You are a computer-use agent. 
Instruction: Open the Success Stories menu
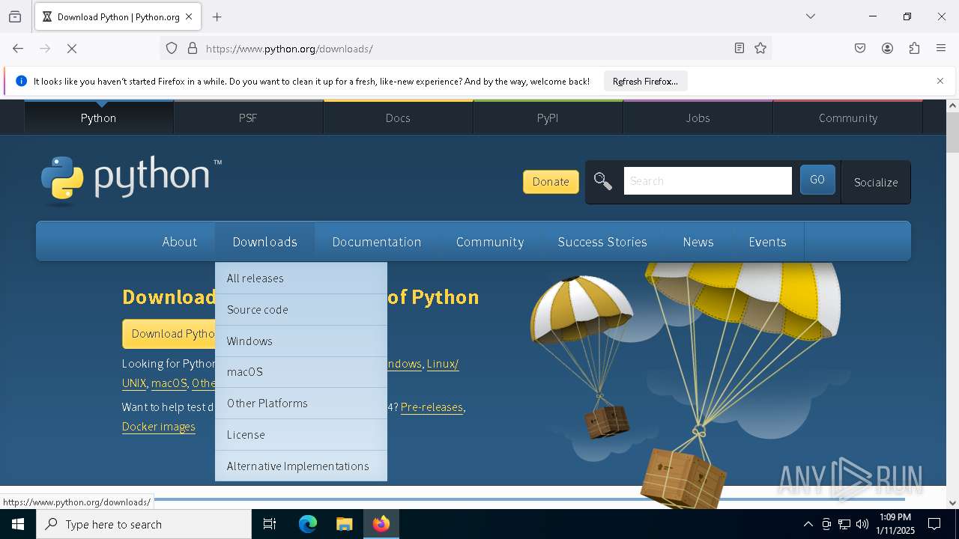coord(602,242)
